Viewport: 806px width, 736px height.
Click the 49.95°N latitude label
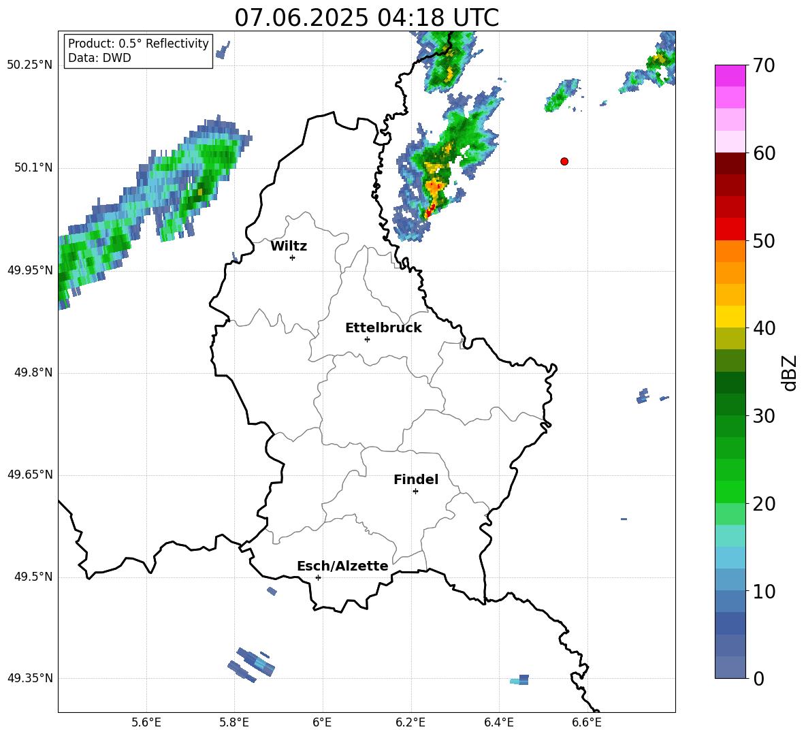click(x=30, y=270)
